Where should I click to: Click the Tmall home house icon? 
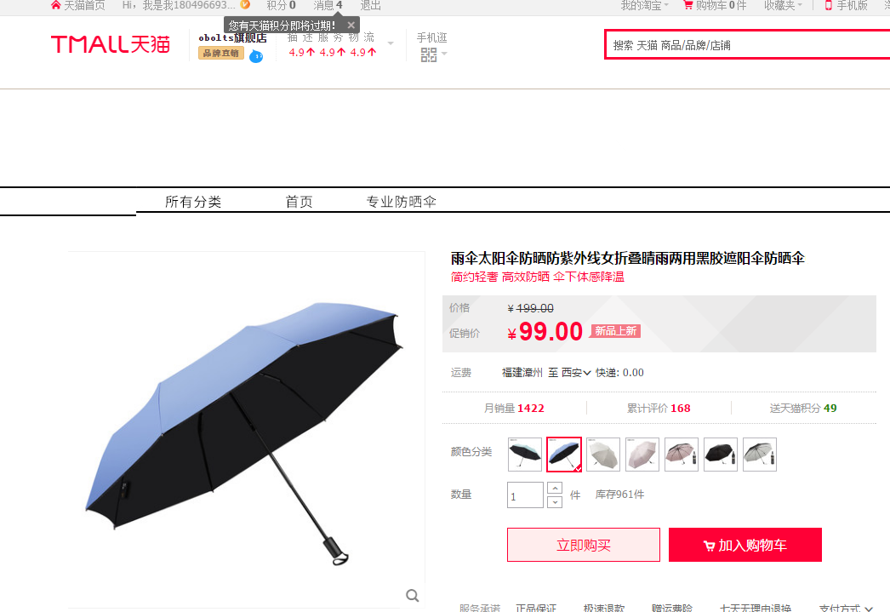coord(55,5)
